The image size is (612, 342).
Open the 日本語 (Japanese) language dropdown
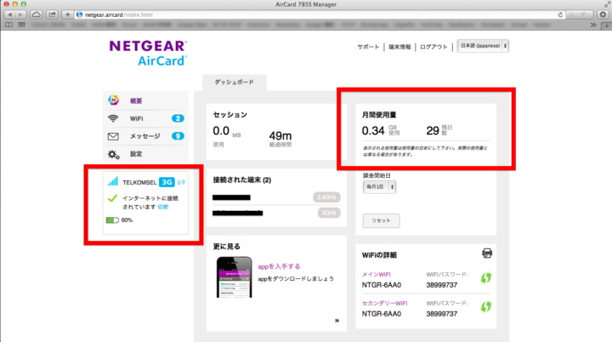pos(482,45)
